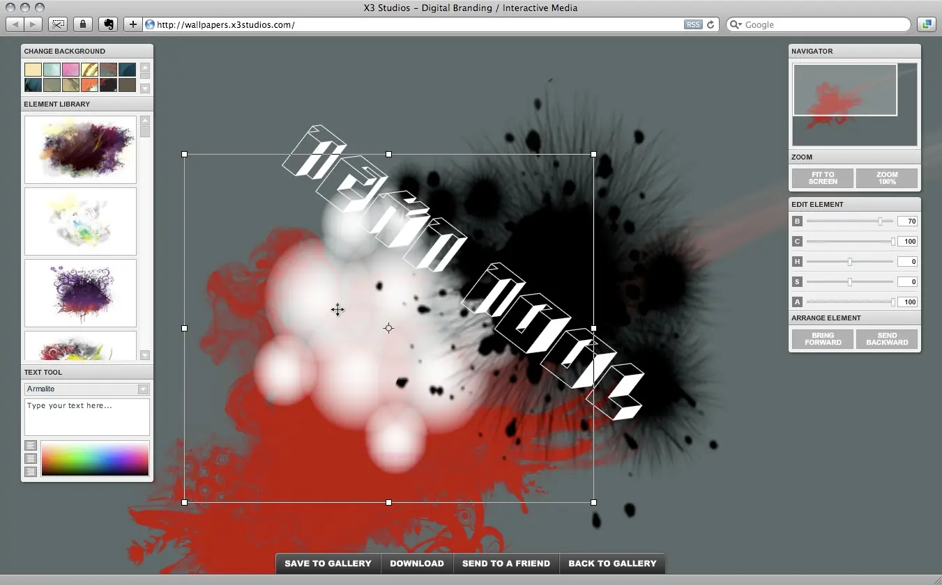
Task: Align text right in the Text Tool
Action: click(x=31, y=471)
